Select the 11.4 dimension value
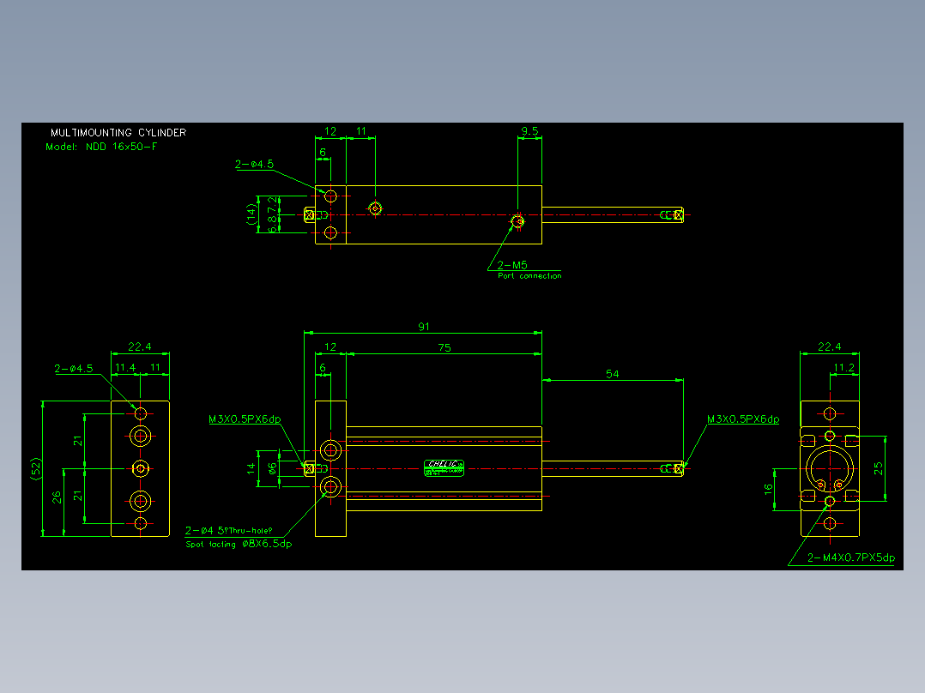Screen dimensions: 925x693 [125, 367]
